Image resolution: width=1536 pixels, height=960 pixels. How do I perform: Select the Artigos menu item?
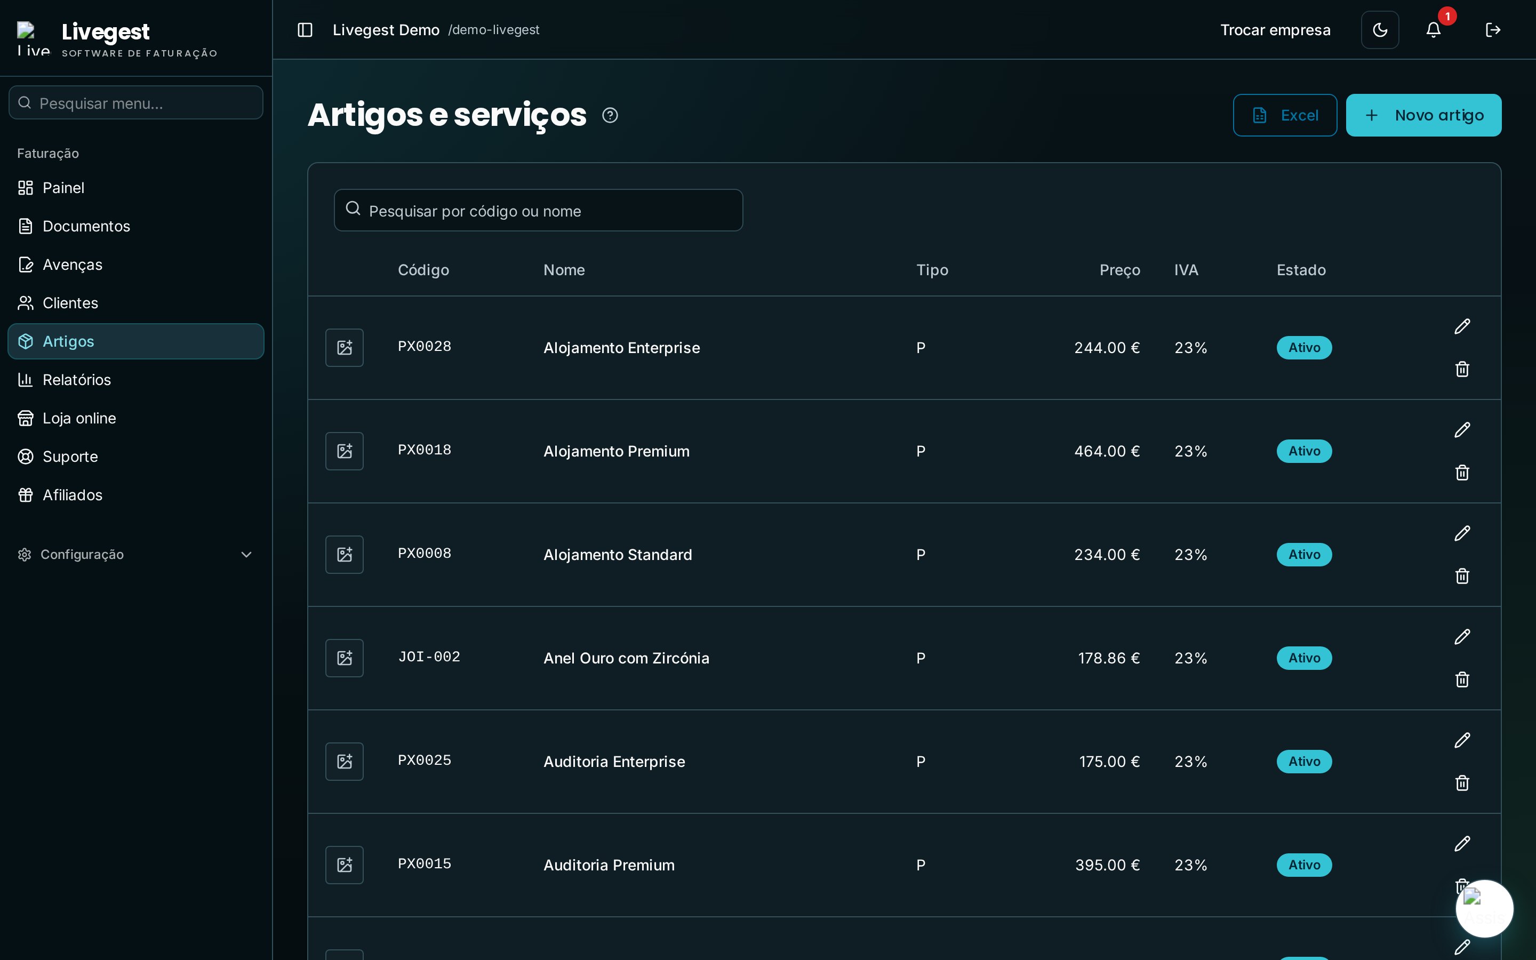pyautogui.click(x=136, y=341)
